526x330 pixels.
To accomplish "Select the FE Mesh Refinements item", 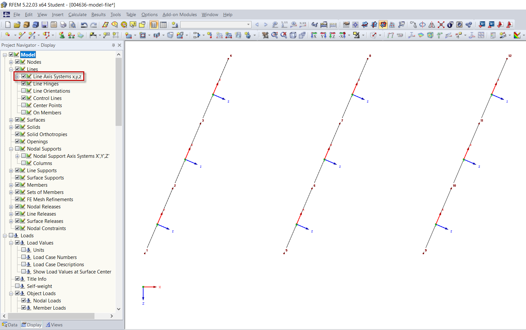I will click(x=50, y=199).
